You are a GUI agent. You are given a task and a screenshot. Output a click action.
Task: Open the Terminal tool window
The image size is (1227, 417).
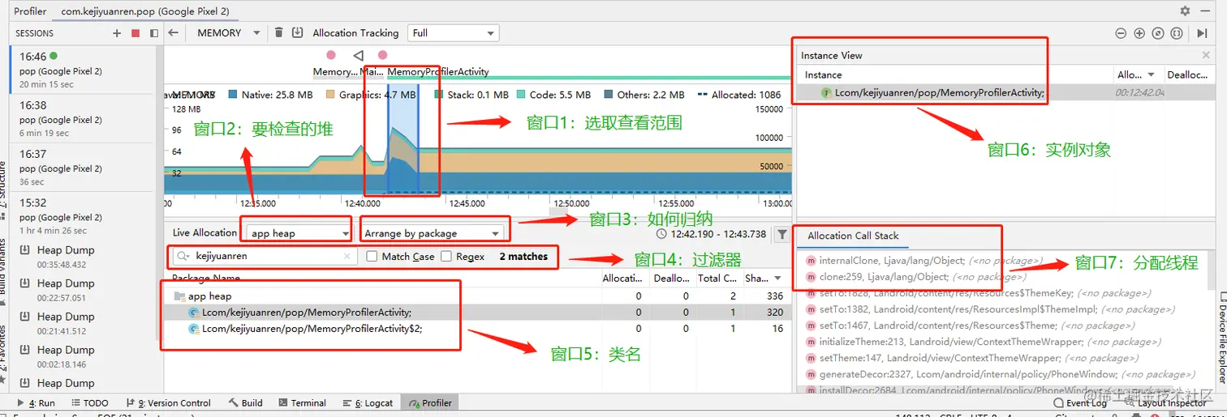[302, 402]
